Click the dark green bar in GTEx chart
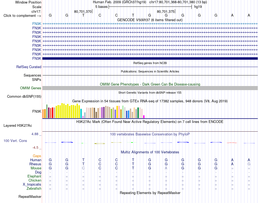This screenshot has height=203, width=258. point(138,113)
